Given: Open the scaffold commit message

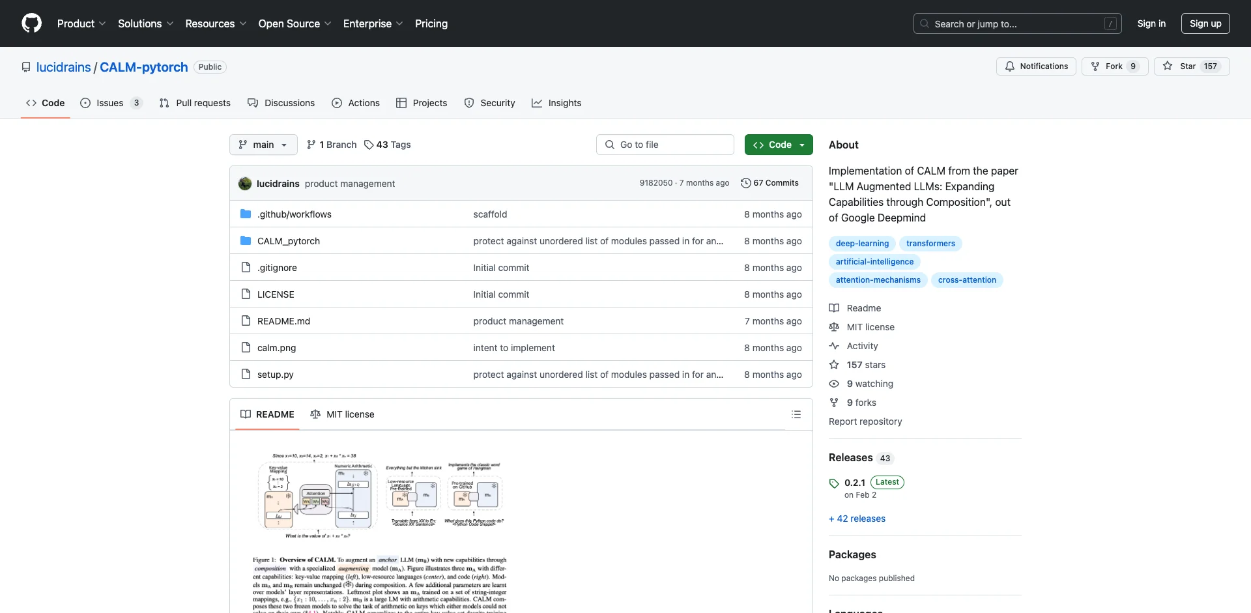Looking at the screenshot, I should 490,214.
